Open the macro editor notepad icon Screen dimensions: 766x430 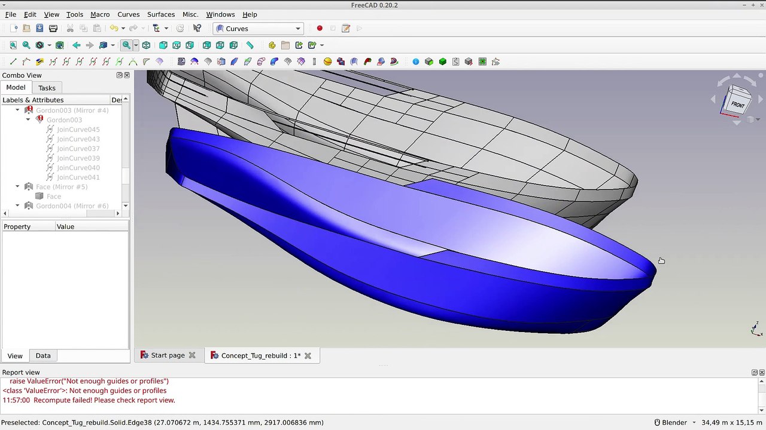tap(346, 28)
